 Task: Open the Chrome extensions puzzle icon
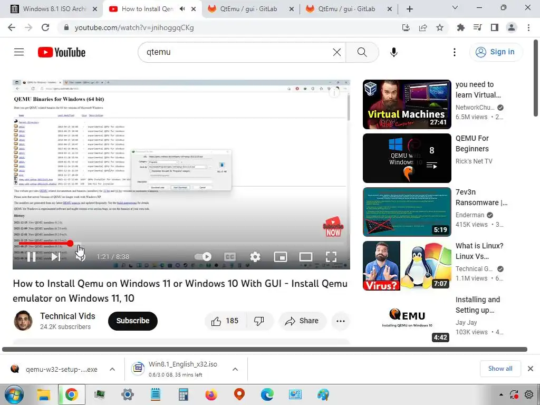tap(461, 27)
